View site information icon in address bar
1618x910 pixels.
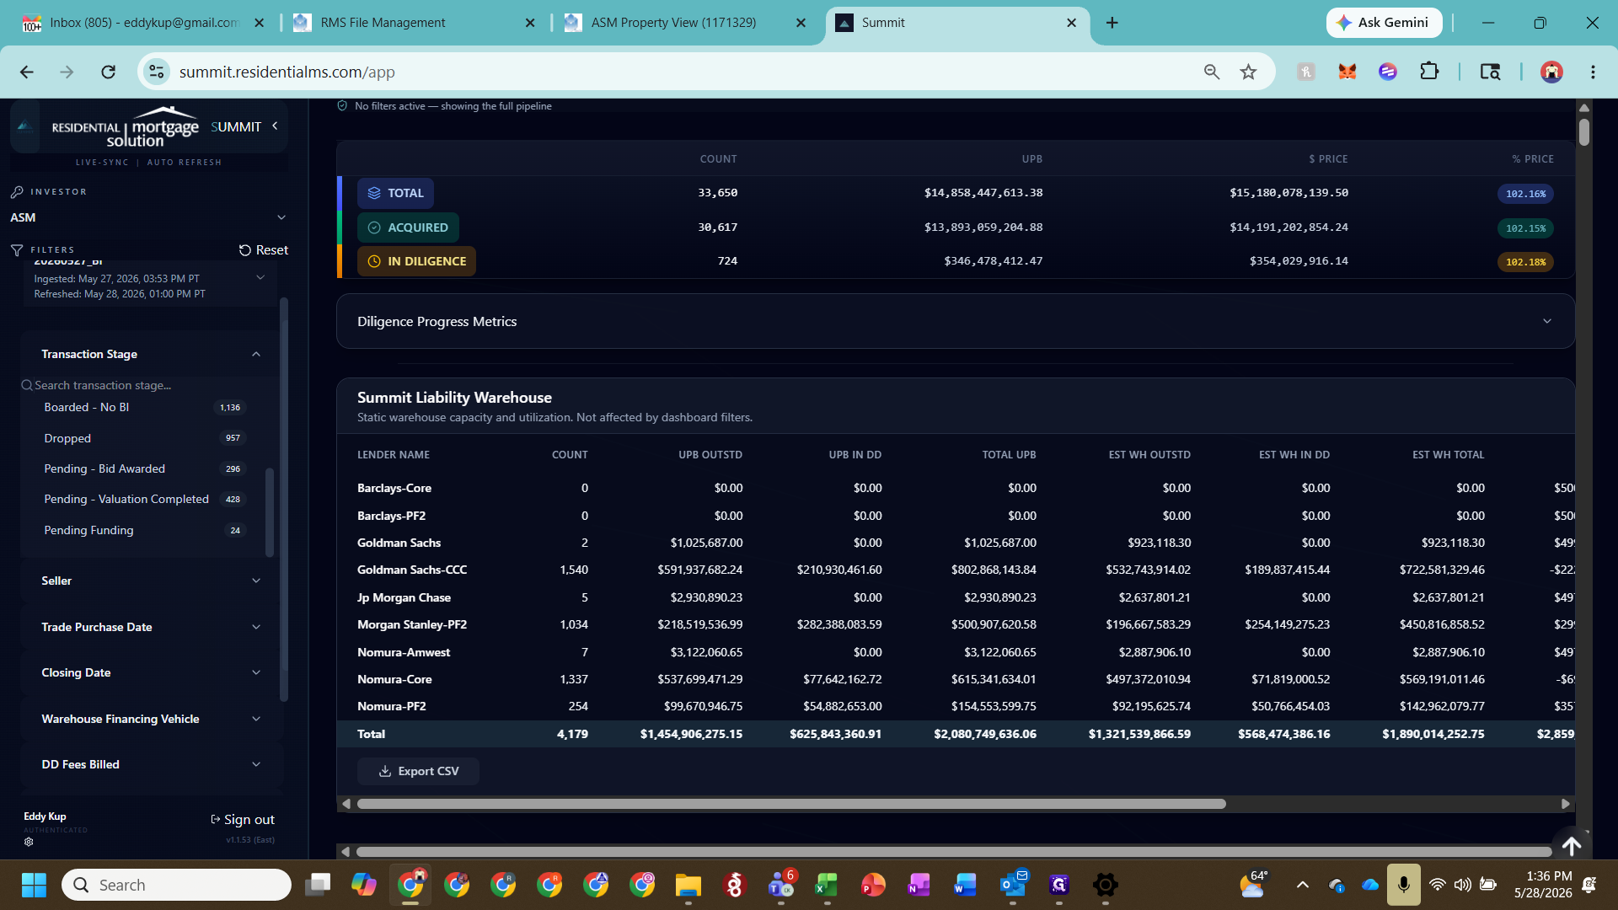coord(157,72)
